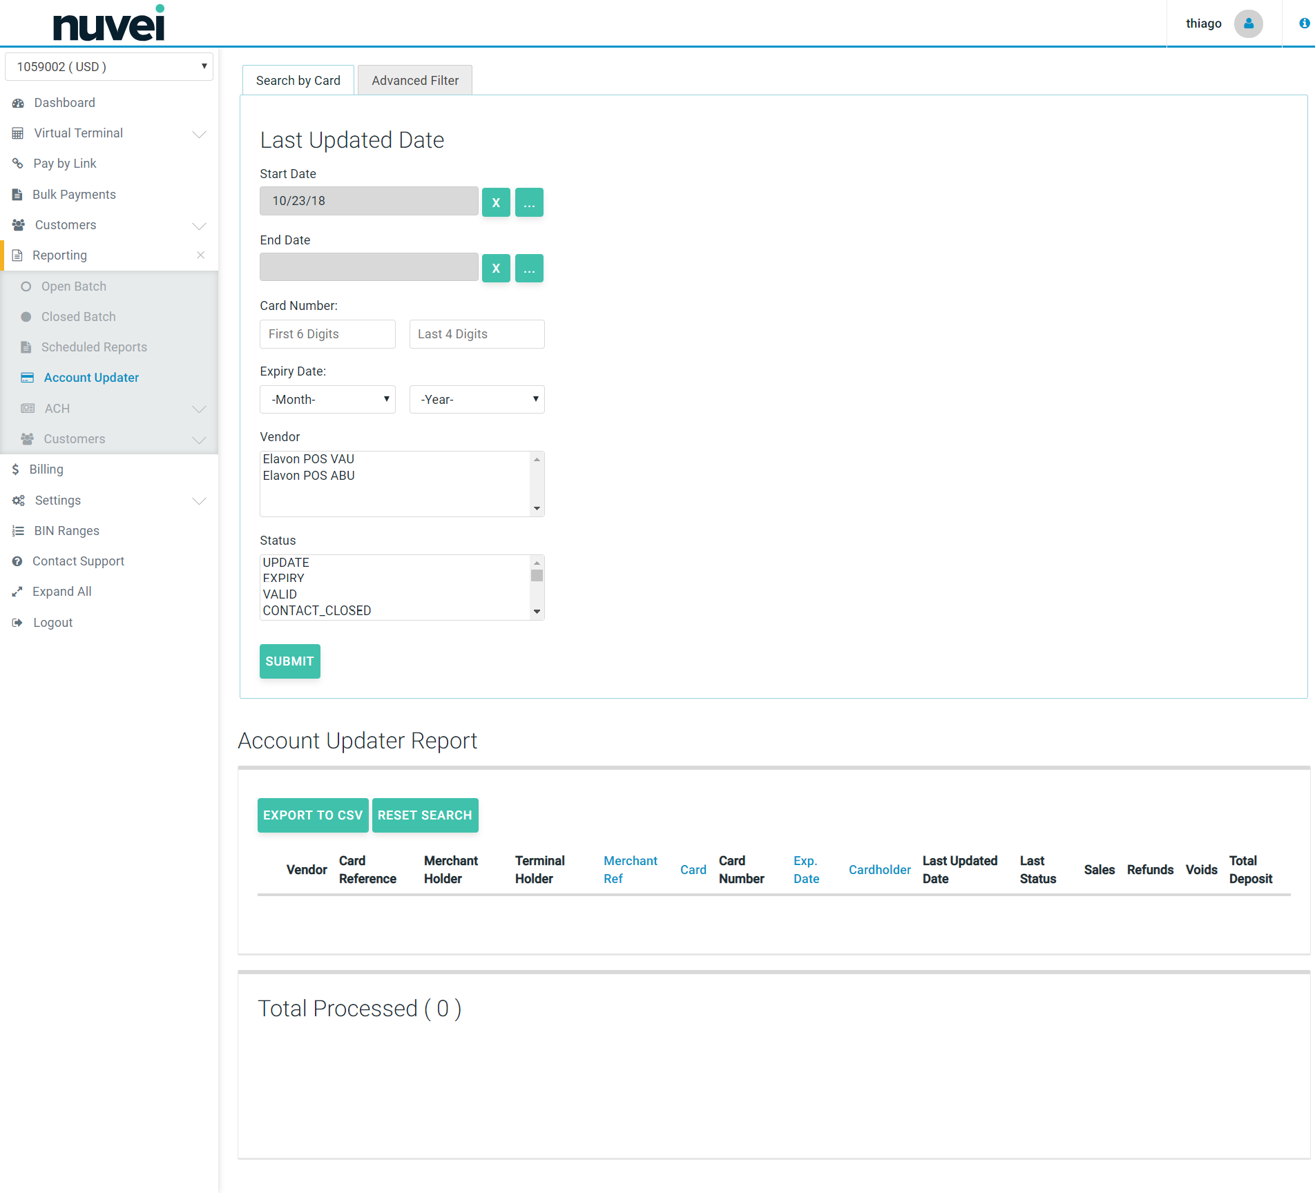Click Contact Support in sidebar
1315x1193 pixels.
[78, 561]
